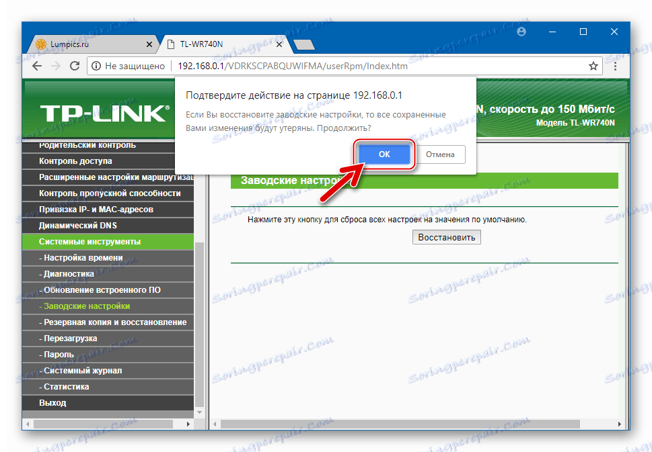The image size is (652, 452).
Task: Open Резервная копия и восстановление
Action: pos(108,322)
